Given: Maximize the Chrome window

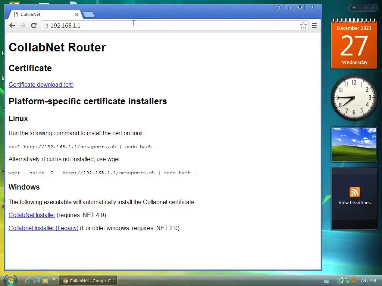Looking at the screenshot, I should tap(300, 7).
